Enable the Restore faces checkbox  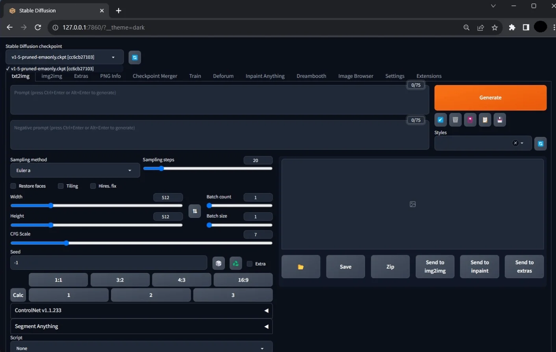13,186
